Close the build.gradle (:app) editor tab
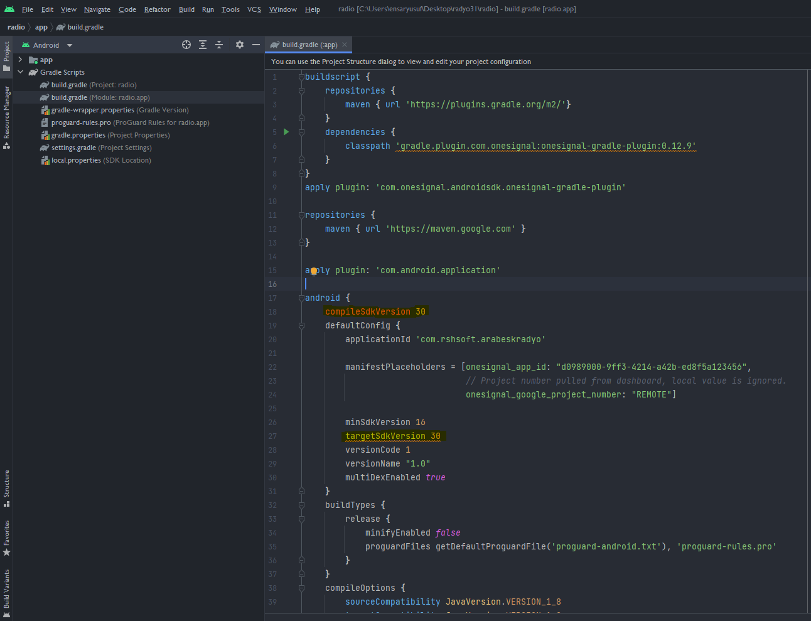Screen dimensions: 811x621 [345, 45]
